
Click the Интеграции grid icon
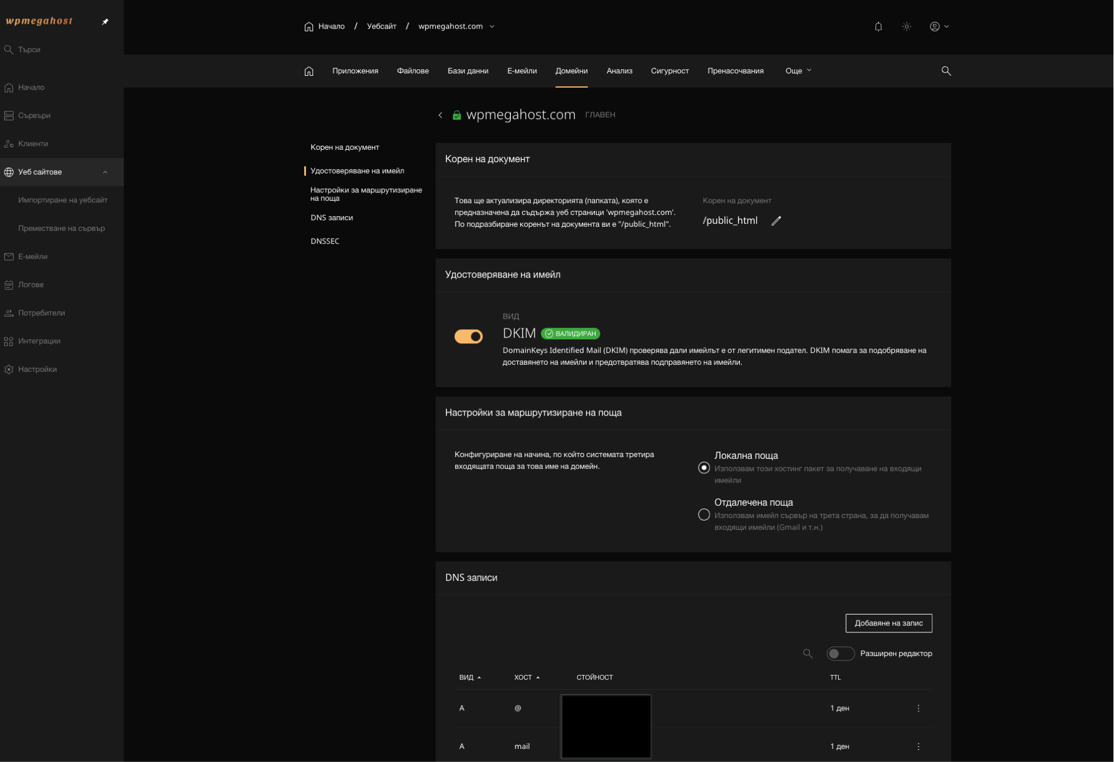pyautogui.click(x=9, y=341)
